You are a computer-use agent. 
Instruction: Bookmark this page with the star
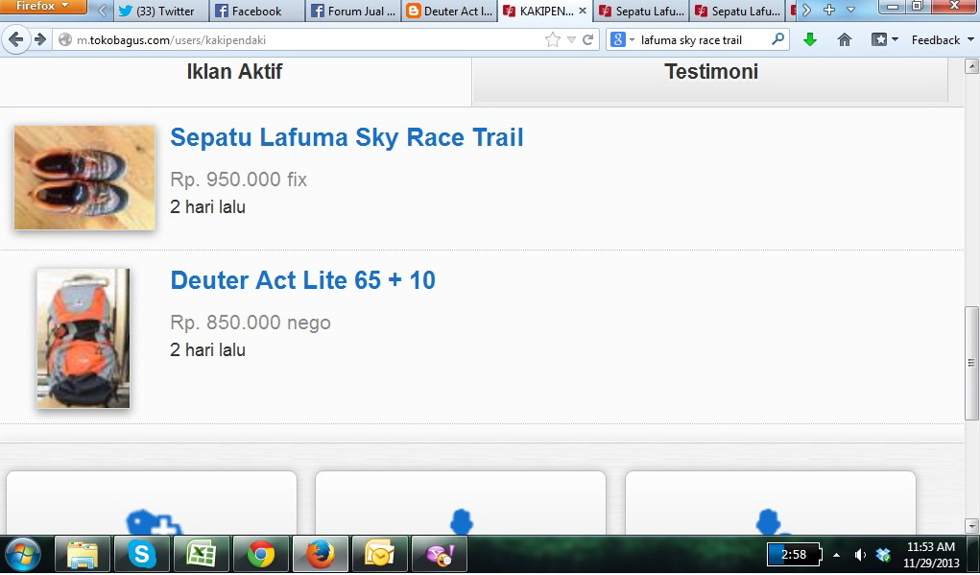click(553, 40)
